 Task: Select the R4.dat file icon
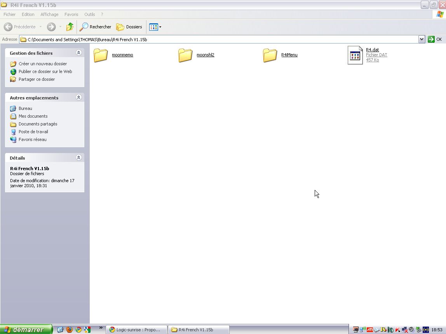(x=355, y=55)
